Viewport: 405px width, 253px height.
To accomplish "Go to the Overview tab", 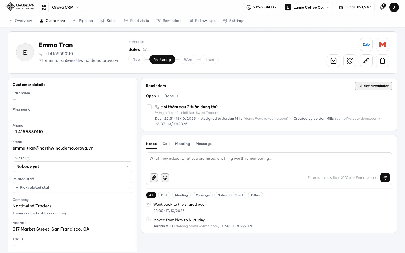I will click(20, 21).
